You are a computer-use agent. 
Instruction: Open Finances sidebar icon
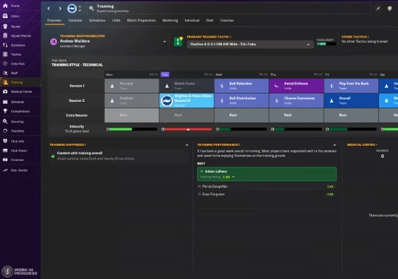[6, 160]
